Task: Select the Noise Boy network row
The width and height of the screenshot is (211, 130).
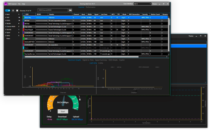Action: (96, 18)
